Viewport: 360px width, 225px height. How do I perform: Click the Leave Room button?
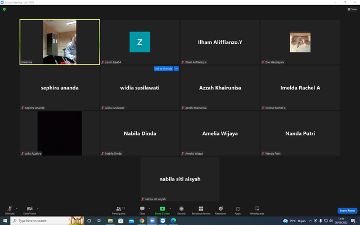(x=347, y=210)
